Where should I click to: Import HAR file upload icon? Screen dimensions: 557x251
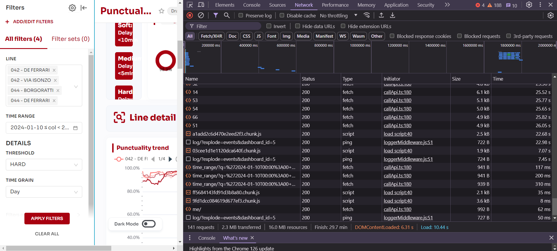click(381, 15)
